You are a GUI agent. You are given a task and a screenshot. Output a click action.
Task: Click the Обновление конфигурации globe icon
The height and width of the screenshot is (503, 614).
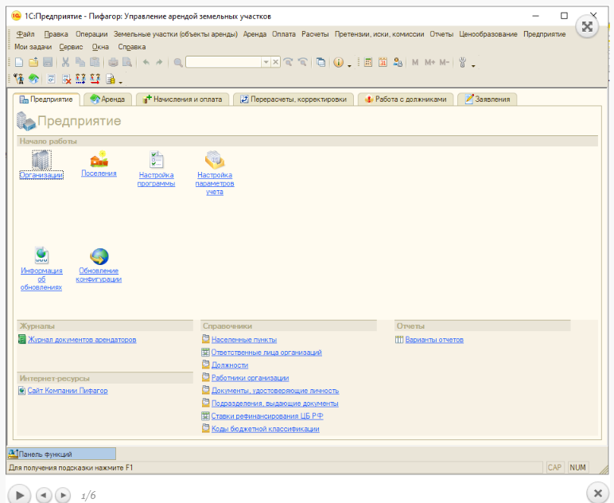pyautogui.click(x=99, y=256)
